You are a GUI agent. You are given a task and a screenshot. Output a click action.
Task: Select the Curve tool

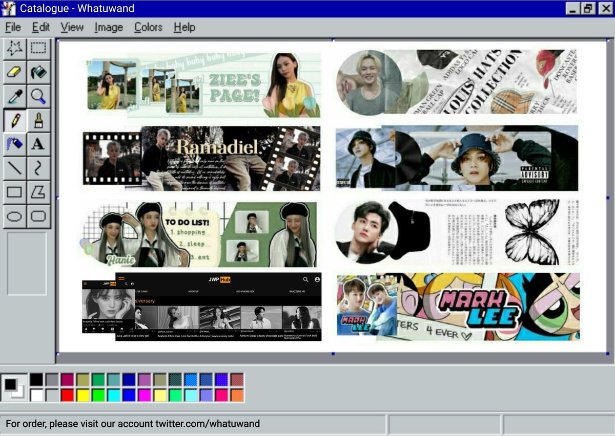pos(39,169)
